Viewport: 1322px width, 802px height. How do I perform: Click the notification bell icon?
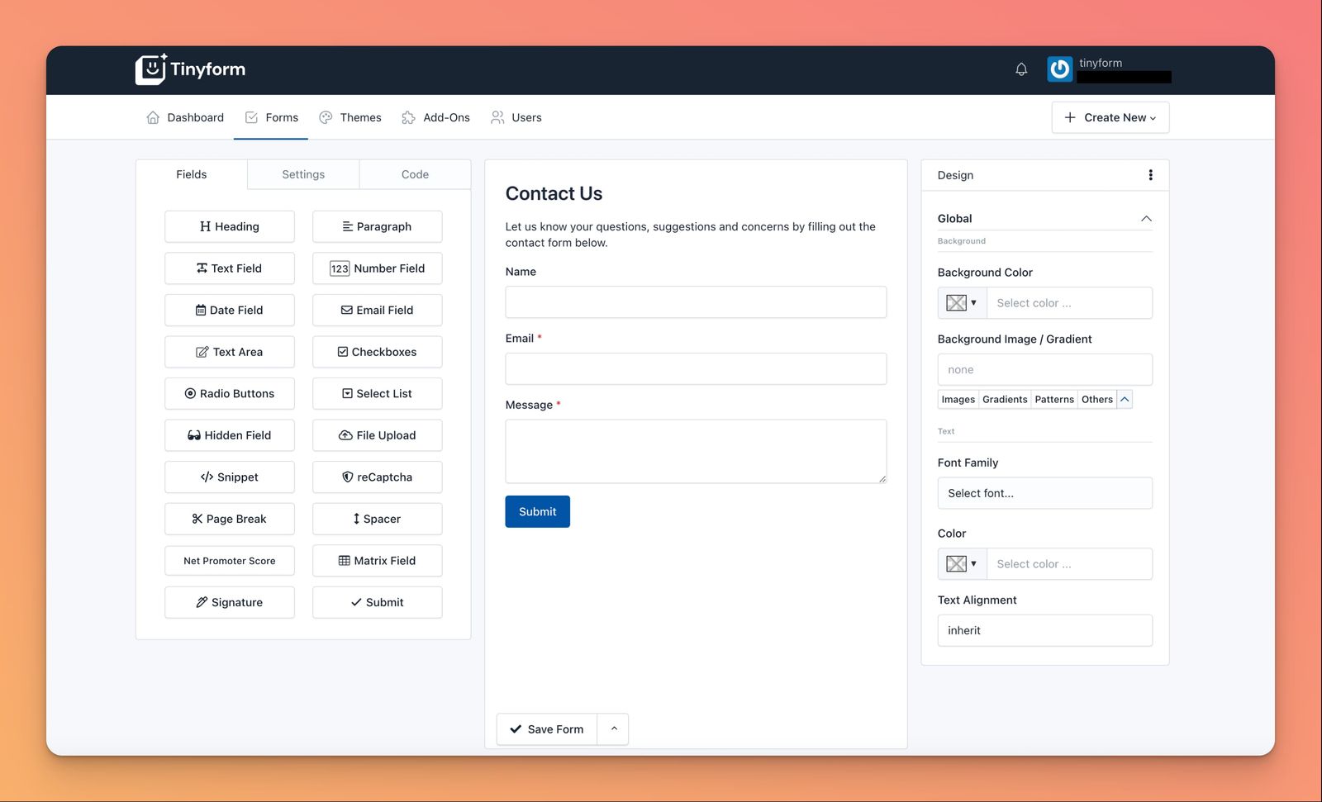click(x=1021, y=69)
